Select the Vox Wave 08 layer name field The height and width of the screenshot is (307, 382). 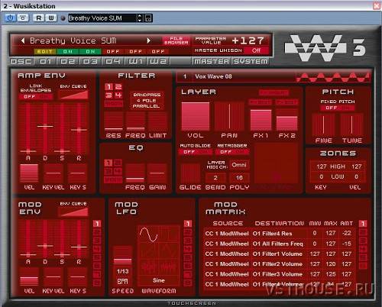(236, 76)
